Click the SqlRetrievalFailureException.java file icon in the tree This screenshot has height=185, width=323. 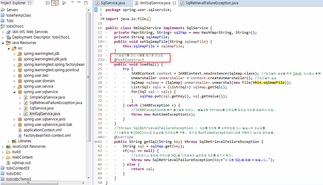point(26,103)
